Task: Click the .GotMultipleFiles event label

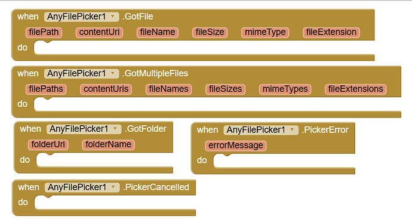Action: 155,73
